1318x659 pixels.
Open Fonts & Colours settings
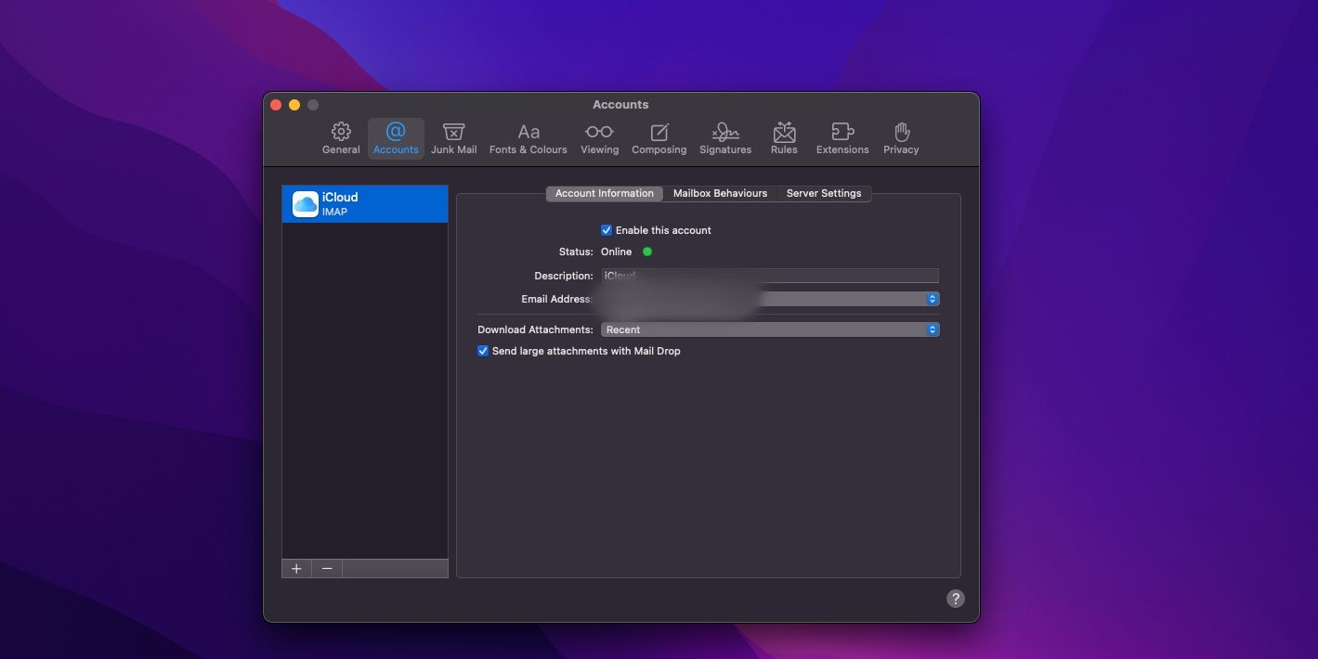tap(528, 137)
